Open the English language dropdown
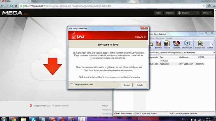Viewport: 216px width, 121px height. pyautogui.click(x=188, y=13)
